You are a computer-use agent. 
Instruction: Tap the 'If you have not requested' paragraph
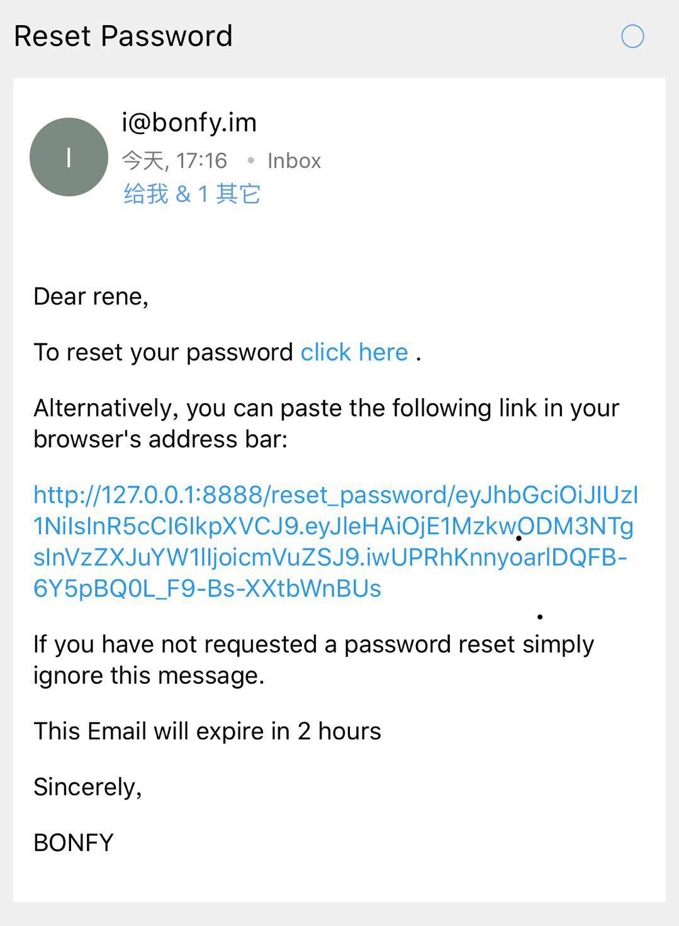313,644
